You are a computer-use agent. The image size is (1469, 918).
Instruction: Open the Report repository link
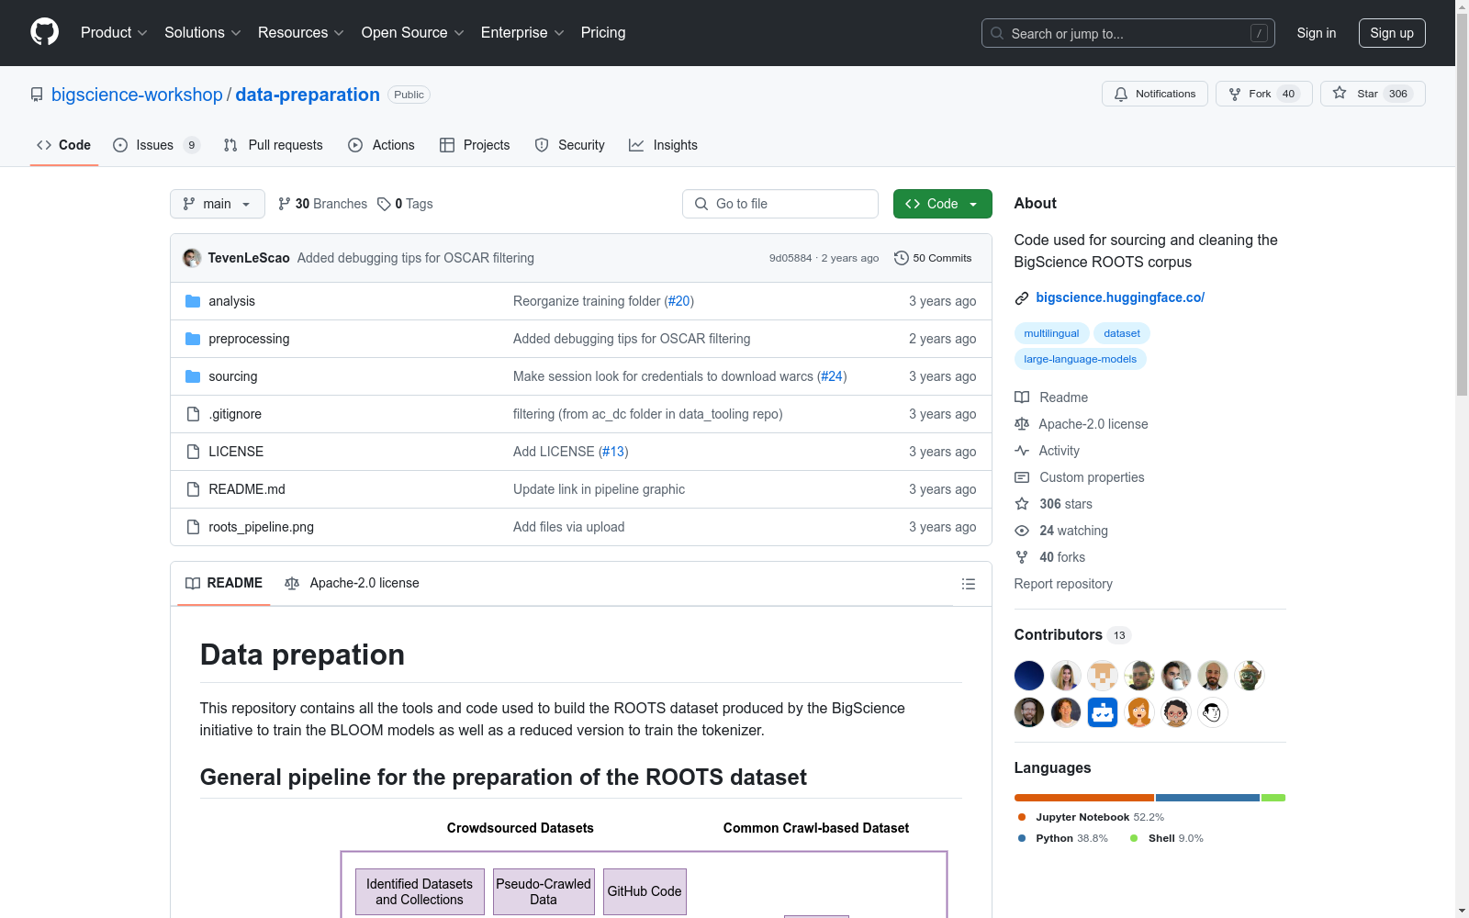[1063, 584]
